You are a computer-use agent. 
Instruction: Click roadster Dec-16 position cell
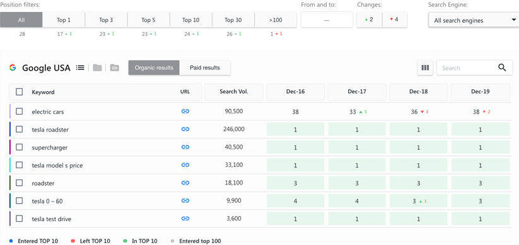295,183
